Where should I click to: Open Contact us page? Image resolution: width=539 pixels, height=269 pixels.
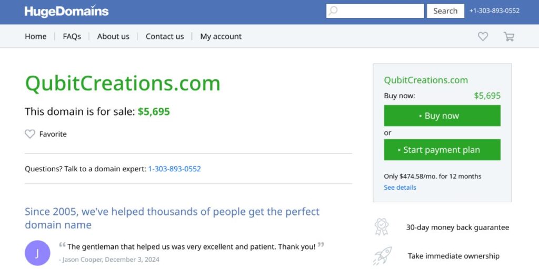click(165, 36)
